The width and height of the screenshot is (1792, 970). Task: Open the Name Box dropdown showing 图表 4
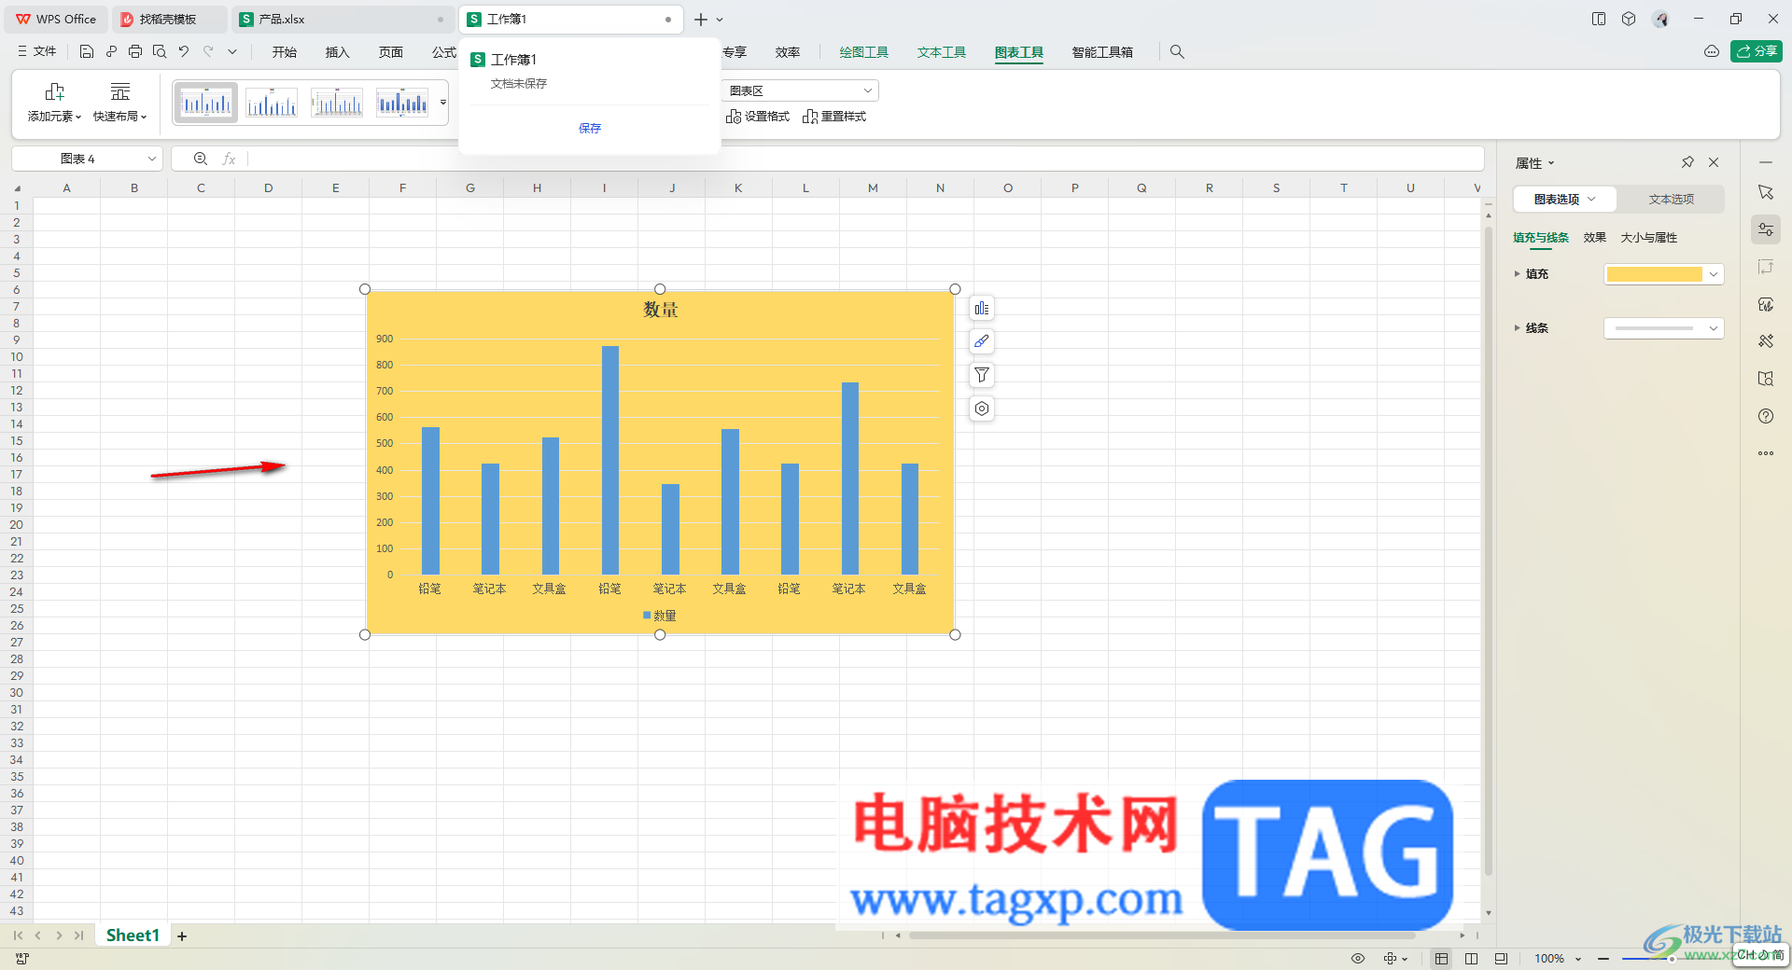152,159
